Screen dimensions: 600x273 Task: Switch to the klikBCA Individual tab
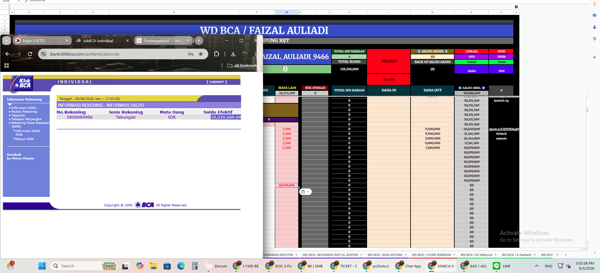coord(102,41)
